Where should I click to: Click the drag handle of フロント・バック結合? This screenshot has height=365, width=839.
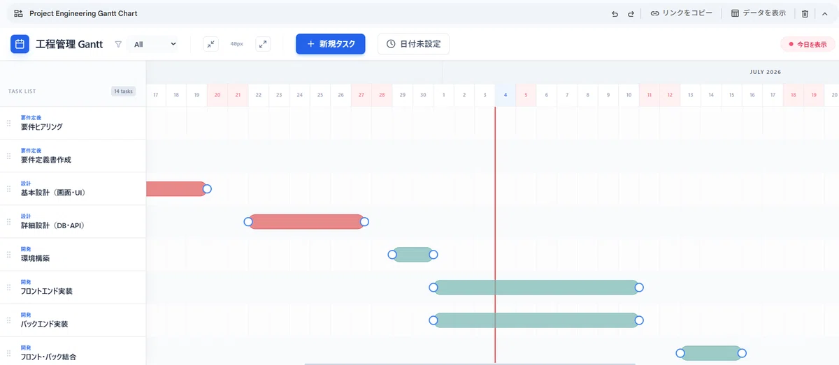(x=9, y=353)
